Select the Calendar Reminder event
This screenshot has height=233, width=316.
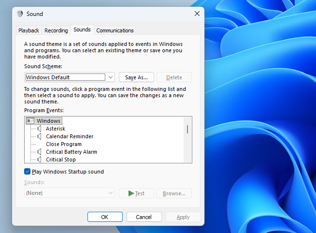[x=70, y=136]
